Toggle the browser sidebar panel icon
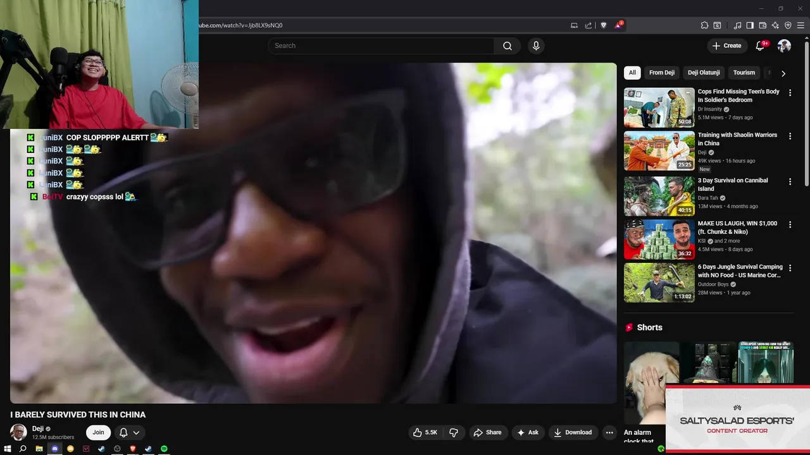Viewport: 810px width, 455px height. 750,25
